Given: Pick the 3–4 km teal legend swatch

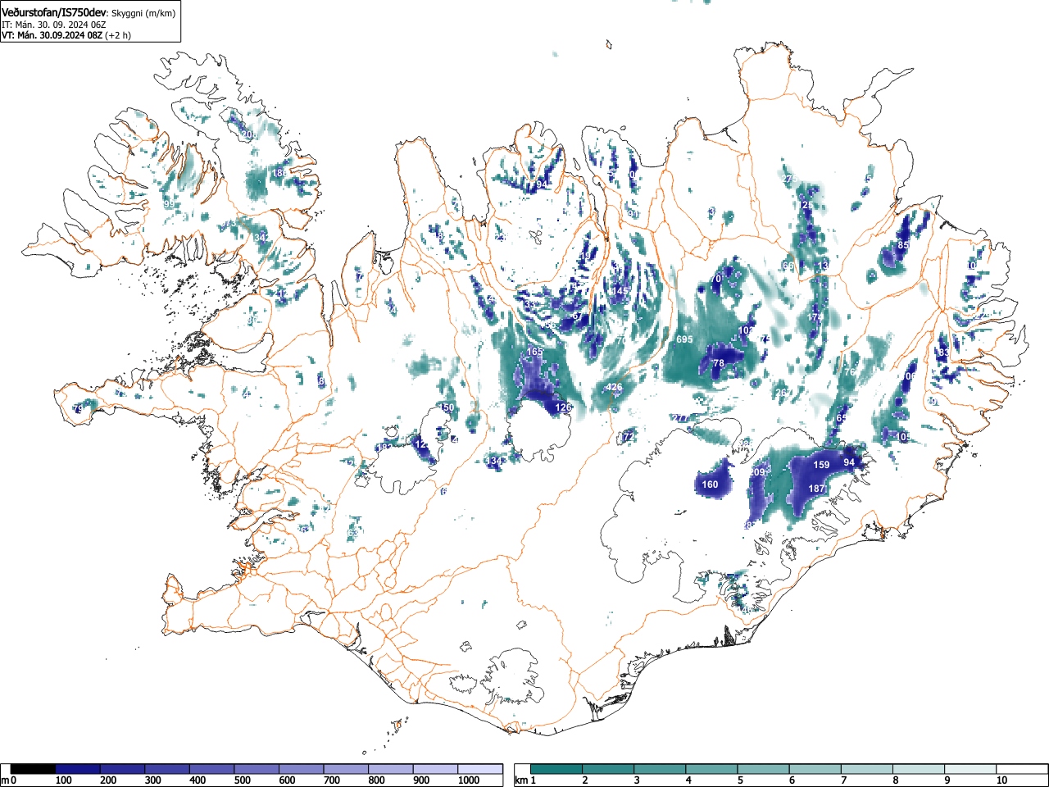Looking at the screenshot, I should pos(661,769).
